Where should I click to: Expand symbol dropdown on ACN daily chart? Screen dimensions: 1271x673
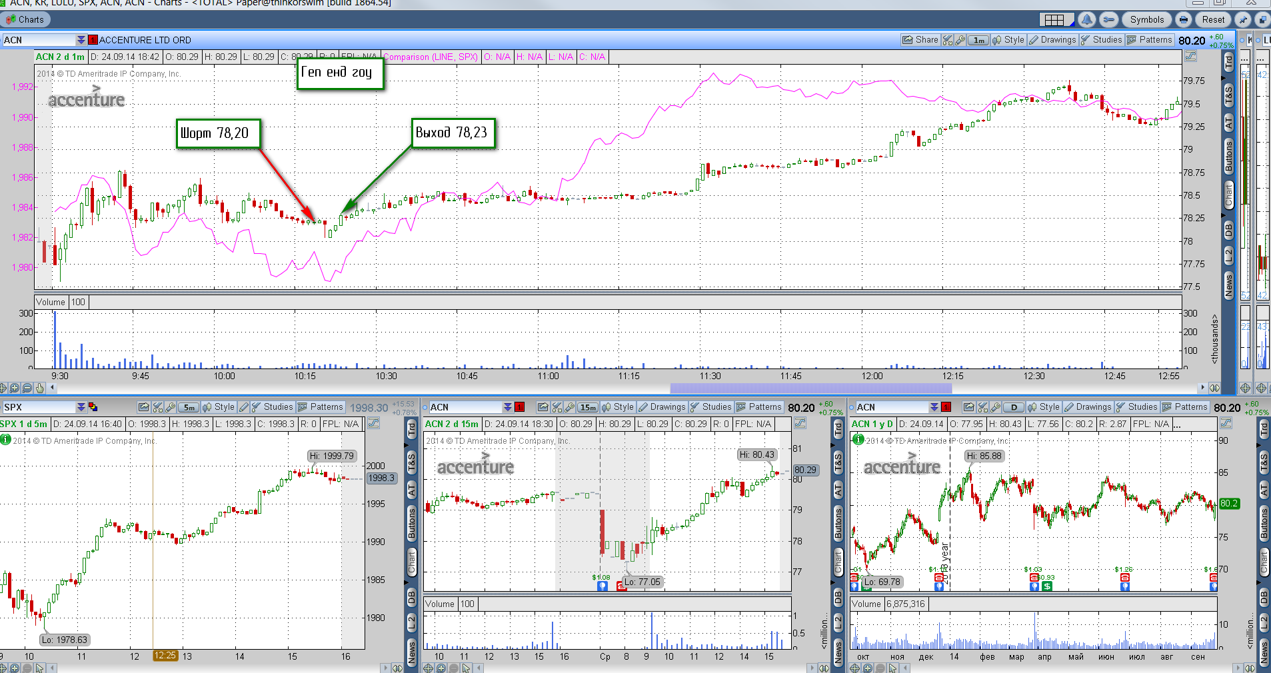tap(934, 407)
